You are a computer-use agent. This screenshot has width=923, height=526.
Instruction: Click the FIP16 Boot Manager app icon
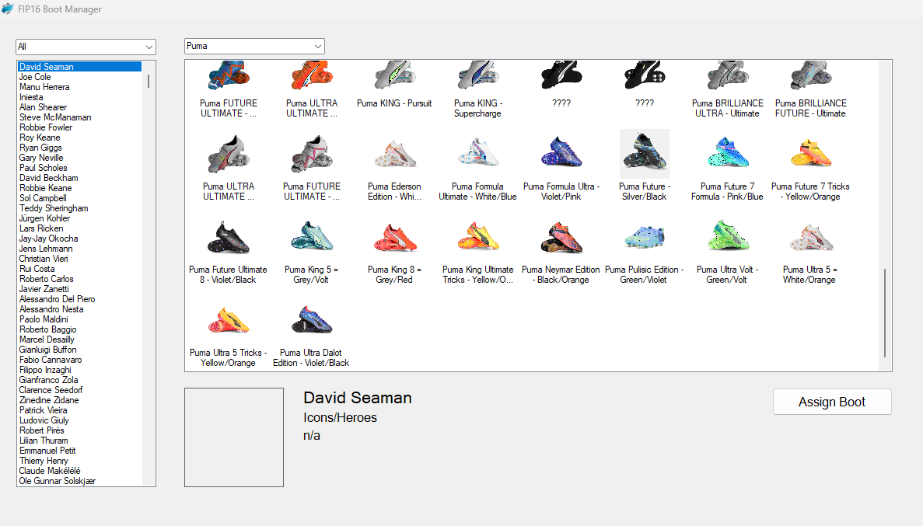8,9
